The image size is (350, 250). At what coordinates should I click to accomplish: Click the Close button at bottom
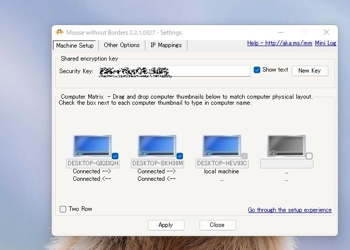(218, 225)
